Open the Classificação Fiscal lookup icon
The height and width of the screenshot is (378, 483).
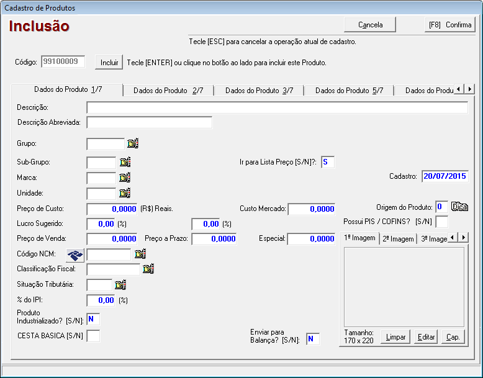coord(148,269)
